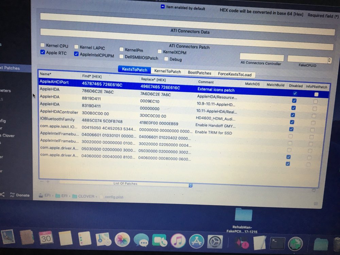Open Messages in the Dock
This screenshot has height=255, width=340.
coord(141,240)
